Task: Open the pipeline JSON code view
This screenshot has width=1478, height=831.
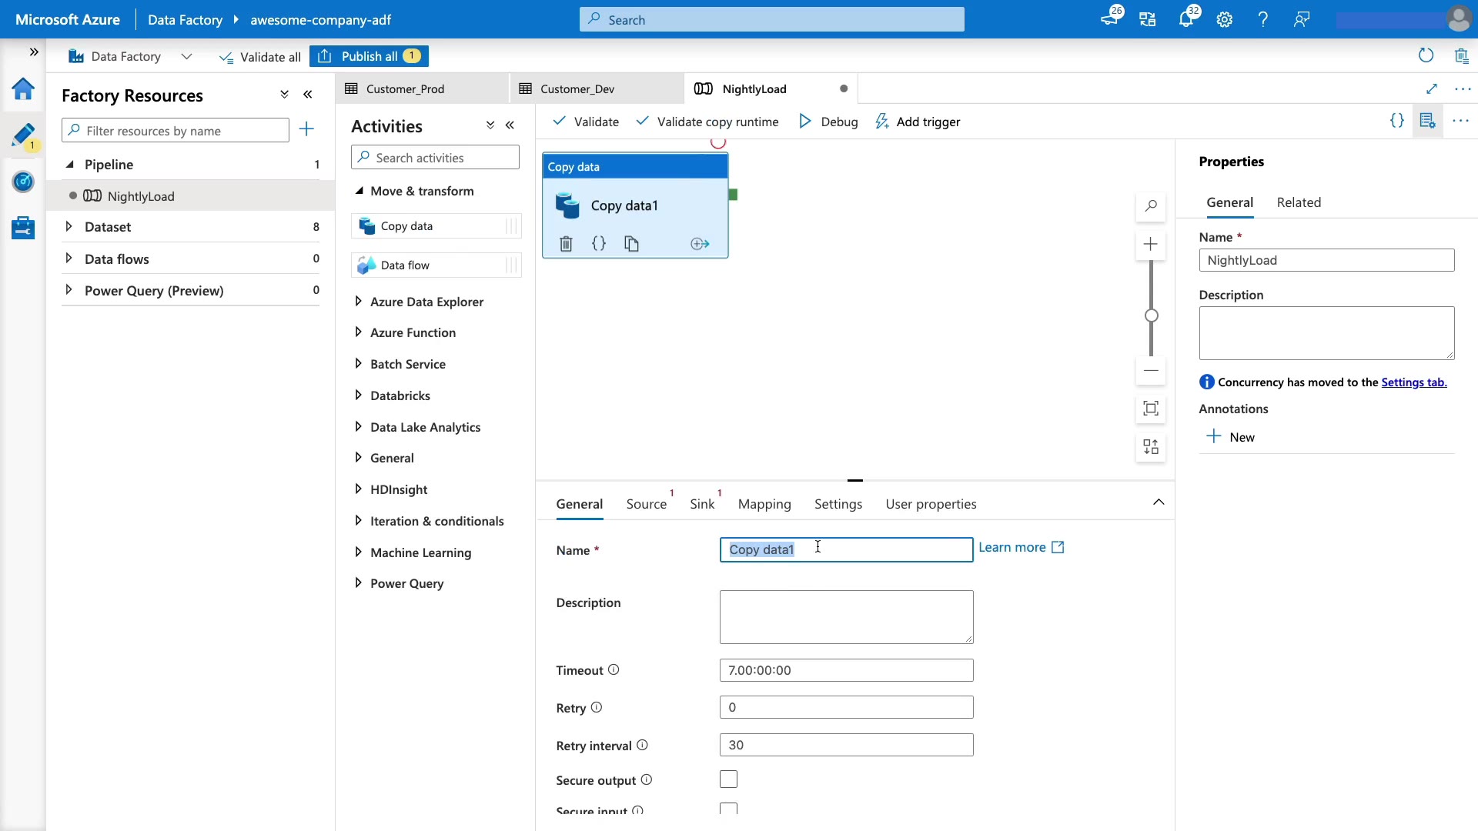Action: click(1396, 121)
